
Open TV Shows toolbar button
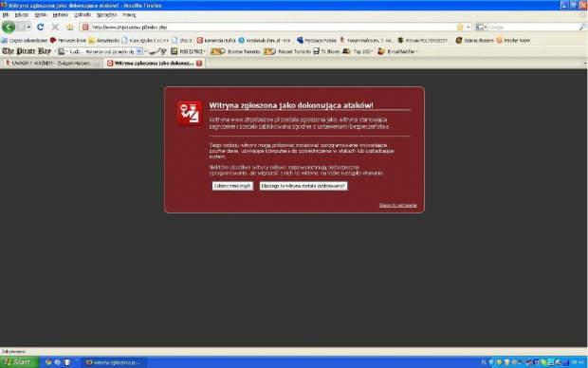pyautogui.click(x=326, y=51)
